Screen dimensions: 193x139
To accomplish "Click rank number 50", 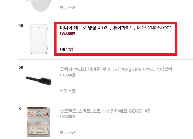I will [21, 67].
